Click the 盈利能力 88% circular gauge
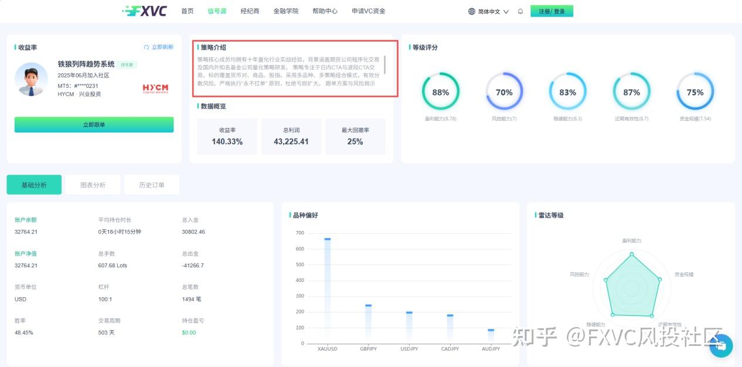The image size is (742, 367). (x=441, y=91)
